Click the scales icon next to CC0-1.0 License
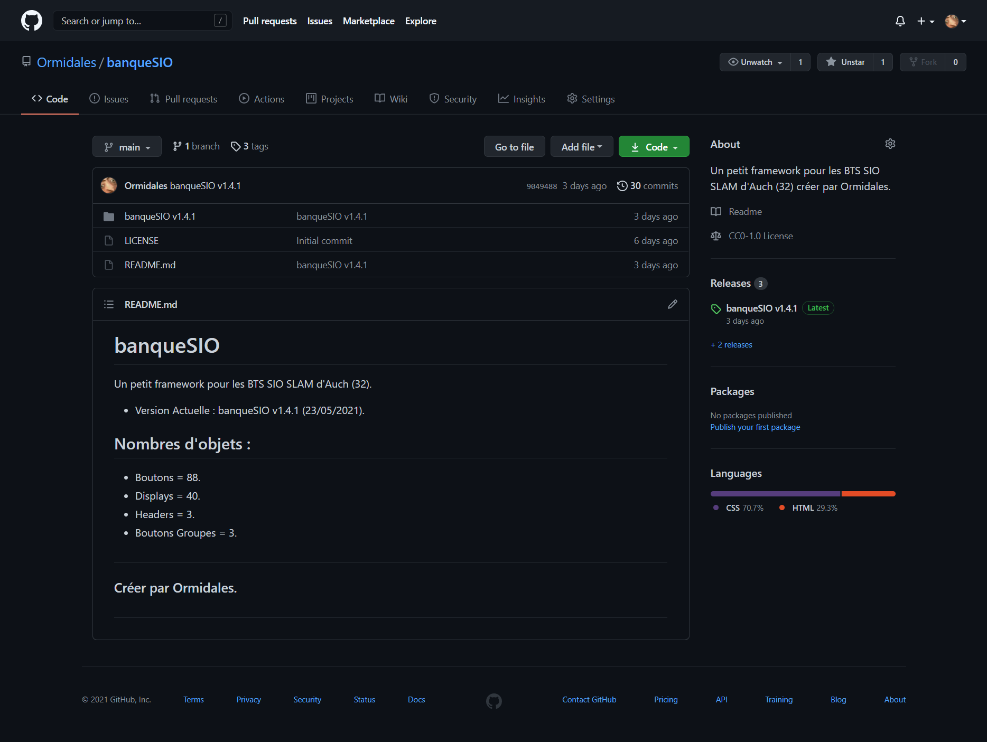987x742 pixels. [x=716, y=236]
